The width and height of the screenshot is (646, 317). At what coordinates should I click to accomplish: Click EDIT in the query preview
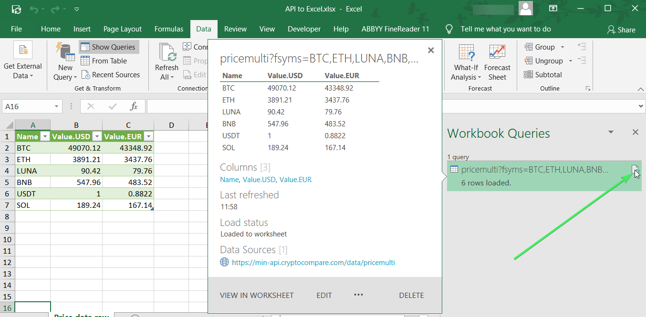point(324,295)
